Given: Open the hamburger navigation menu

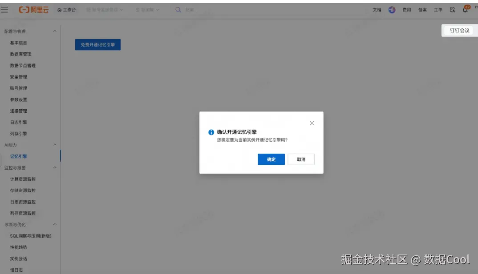Looking at the screenshot, I should [x=5, y=9].
